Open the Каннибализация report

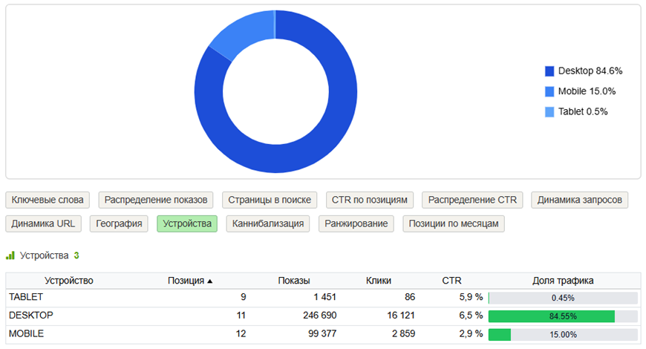click(268, 224)
